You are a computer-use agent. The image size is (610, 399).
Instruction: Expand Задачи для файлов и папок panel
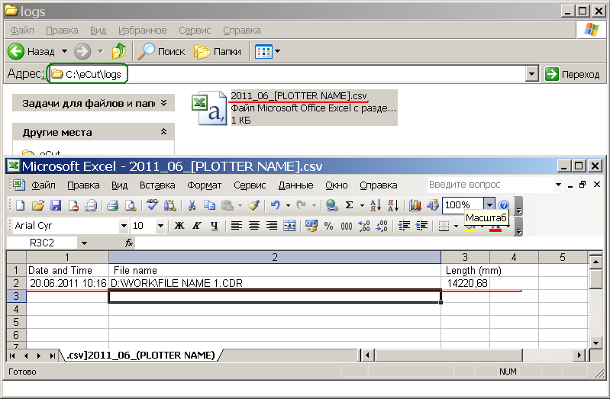(x=164, y=103)
